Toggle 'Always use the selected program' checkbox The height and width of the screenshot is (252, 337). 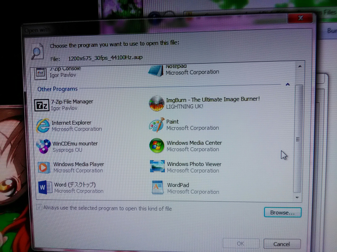[39, 208]
